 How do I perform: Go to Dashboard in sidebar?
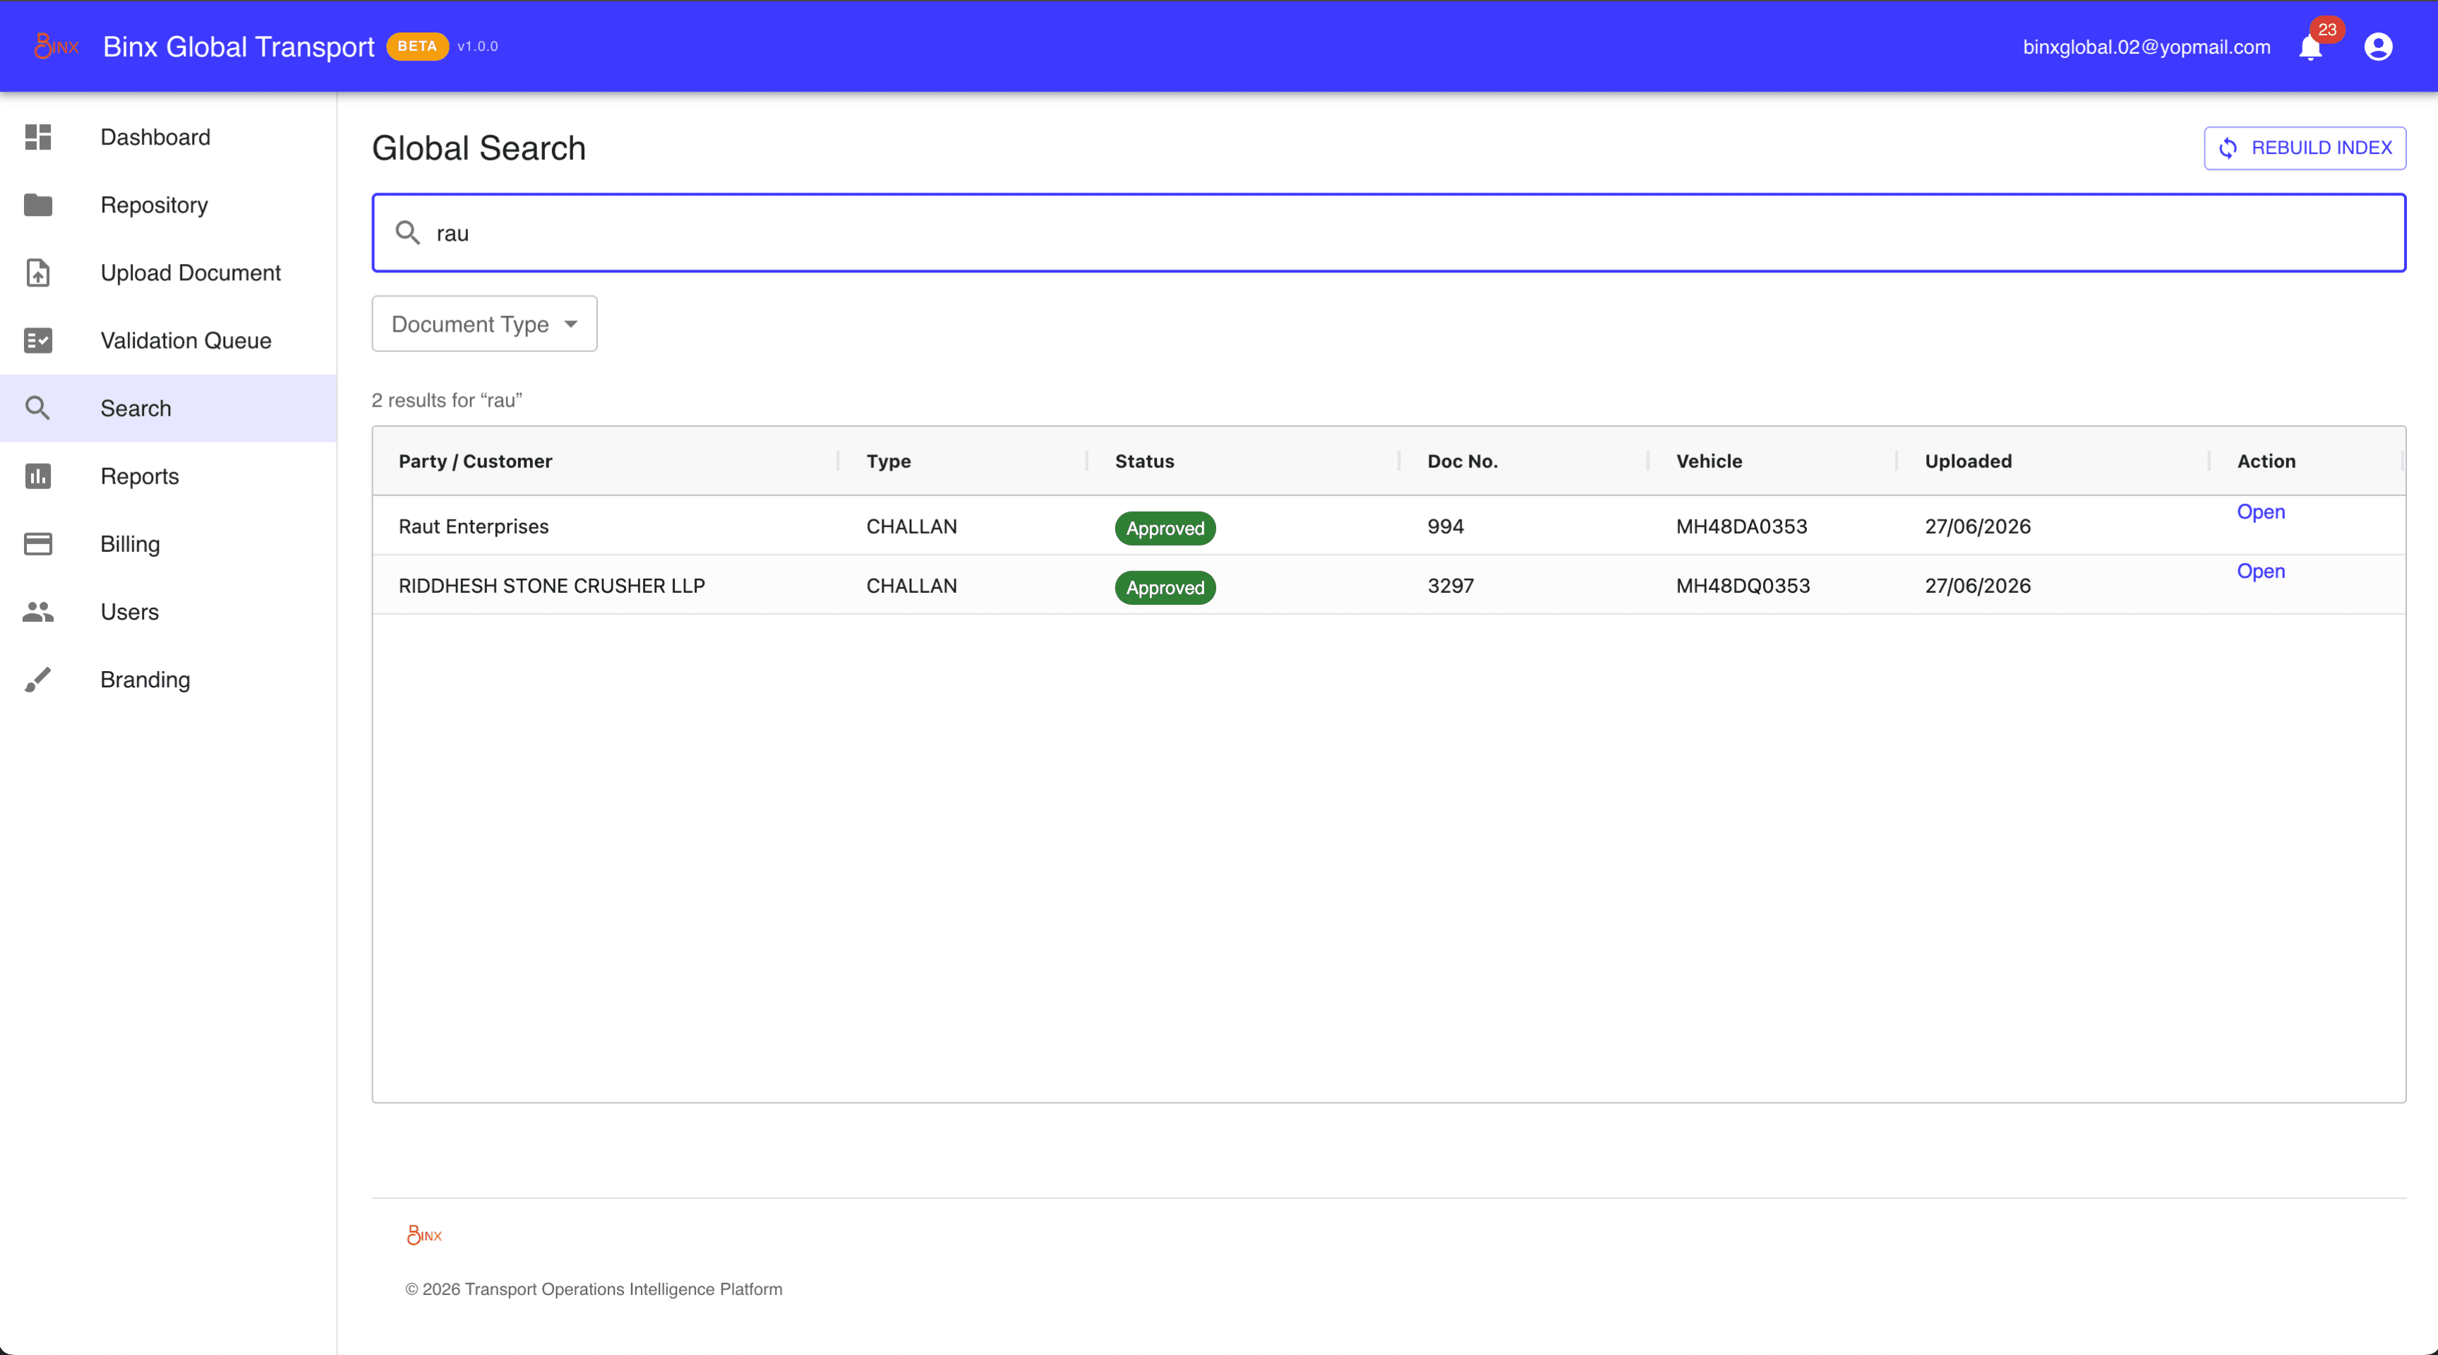pos(169,137)
